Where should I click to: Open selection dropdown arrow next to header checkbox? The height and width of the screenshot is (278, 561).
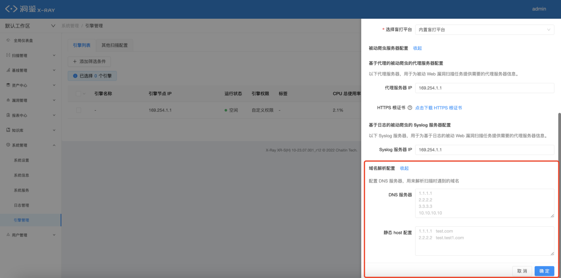[84, 93]
